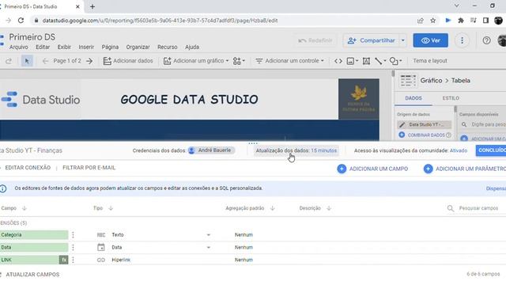
Task: Expand Compartilhar dropdown arrow
Action: (x=402, y=40)
